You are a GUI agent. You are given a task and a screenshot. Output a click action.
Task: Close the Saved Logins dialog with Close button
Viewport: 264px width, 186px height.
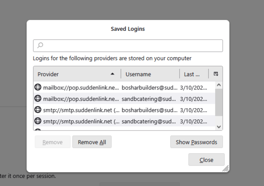206,160
